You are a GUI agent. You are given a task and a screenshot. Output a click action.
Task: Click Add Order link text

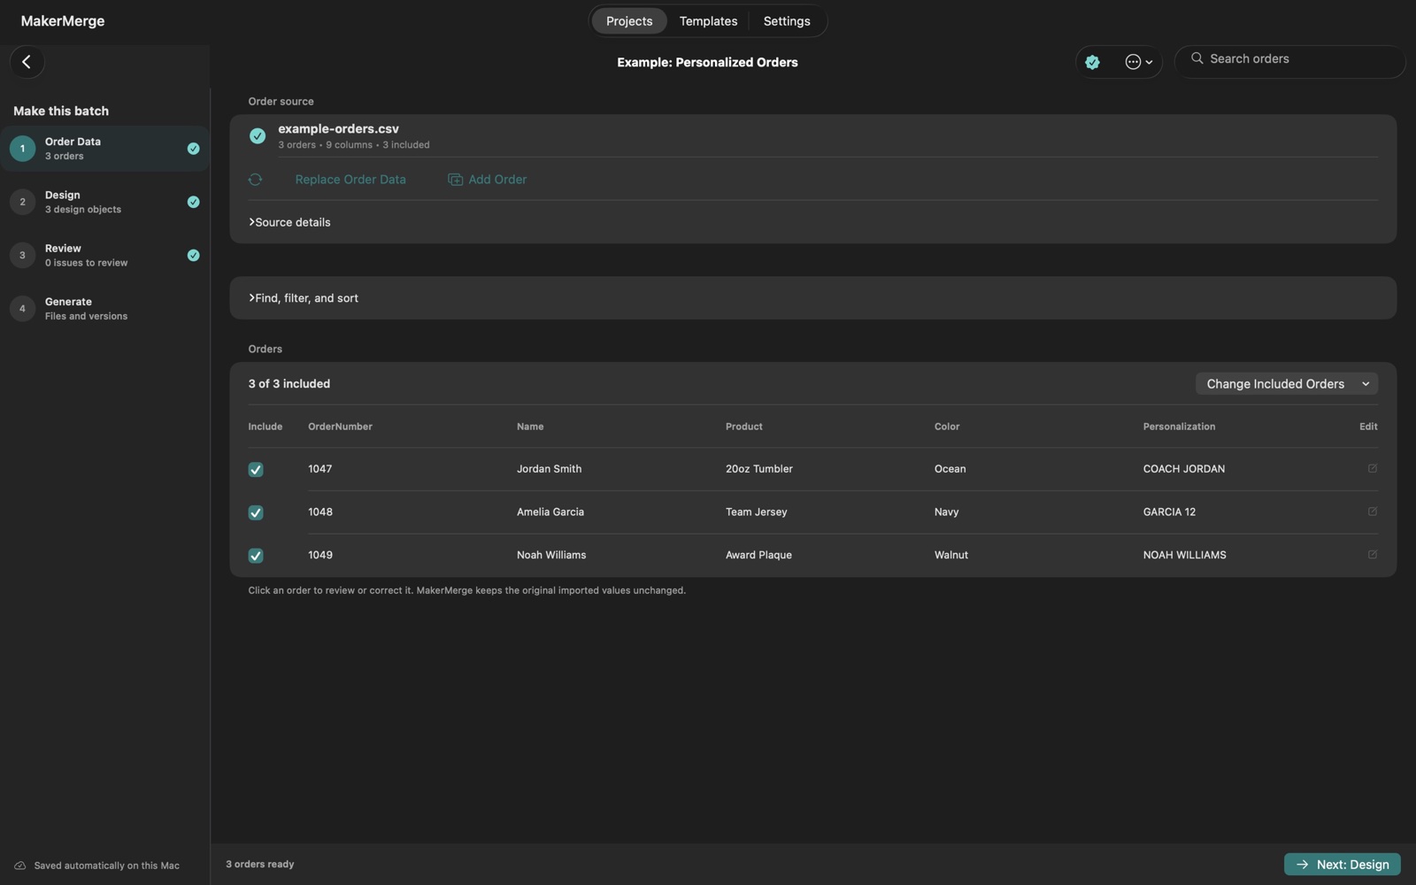pyautogui.click(x=497, y=180)
